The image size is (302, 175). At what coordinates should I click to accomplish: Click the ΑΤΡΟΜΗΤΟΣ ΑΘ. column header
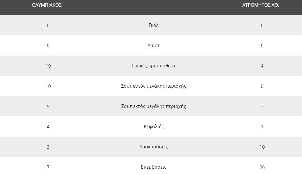coord(260,5)
